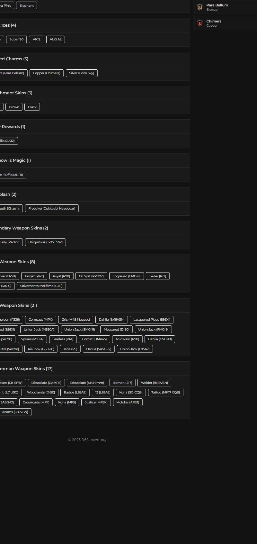The width and height of the screenshot is (257, 544).
Task: Choose the Oil Spill (PRB92) skin
Action: pos(91,276)
